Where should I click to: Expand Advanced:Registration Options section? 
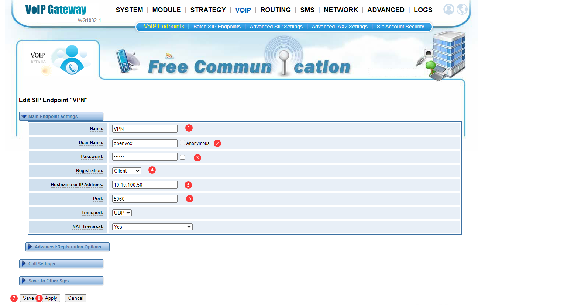click(68, 247)
